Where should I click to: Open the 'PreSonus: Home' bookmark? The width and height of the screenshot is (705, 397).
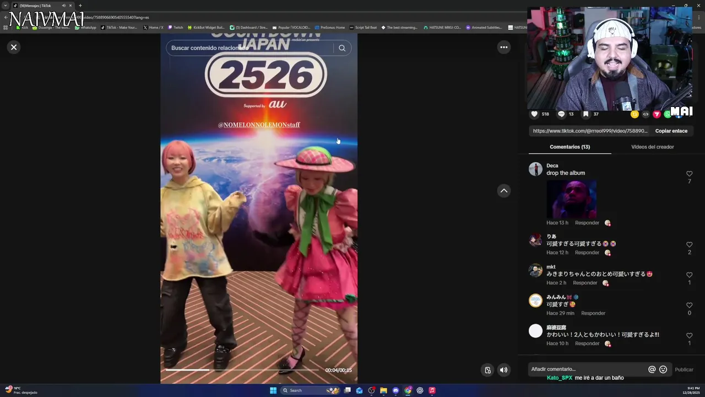point(330,28)
